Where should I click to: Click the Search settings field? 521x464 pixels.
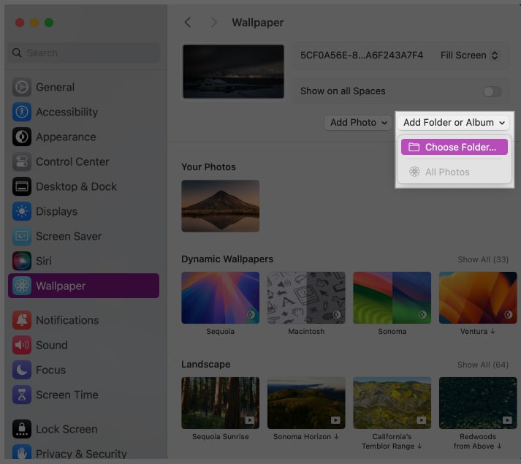(x=84, y=53)
